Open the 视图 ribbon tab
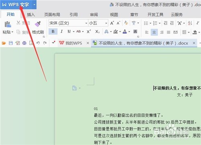201x145 pixels. click(x=114, y=14)
